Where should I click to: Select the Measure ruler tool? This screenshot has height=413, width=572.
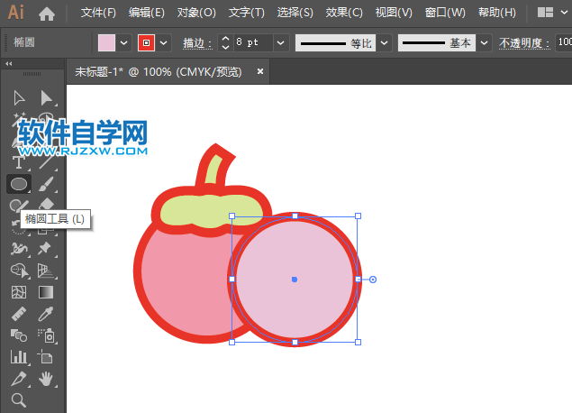(x=19, y=314)
